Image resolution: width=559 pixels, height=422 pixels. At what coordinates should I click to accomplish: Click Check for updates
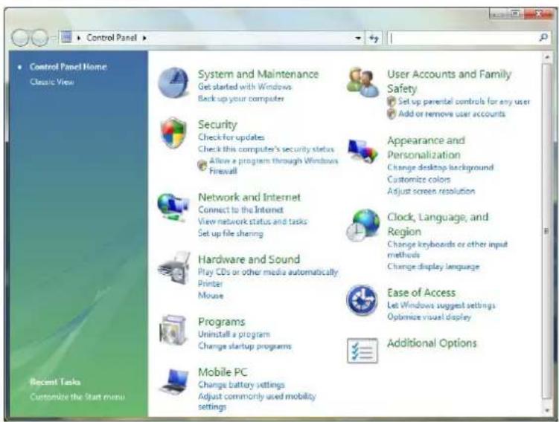coord(231,137)
